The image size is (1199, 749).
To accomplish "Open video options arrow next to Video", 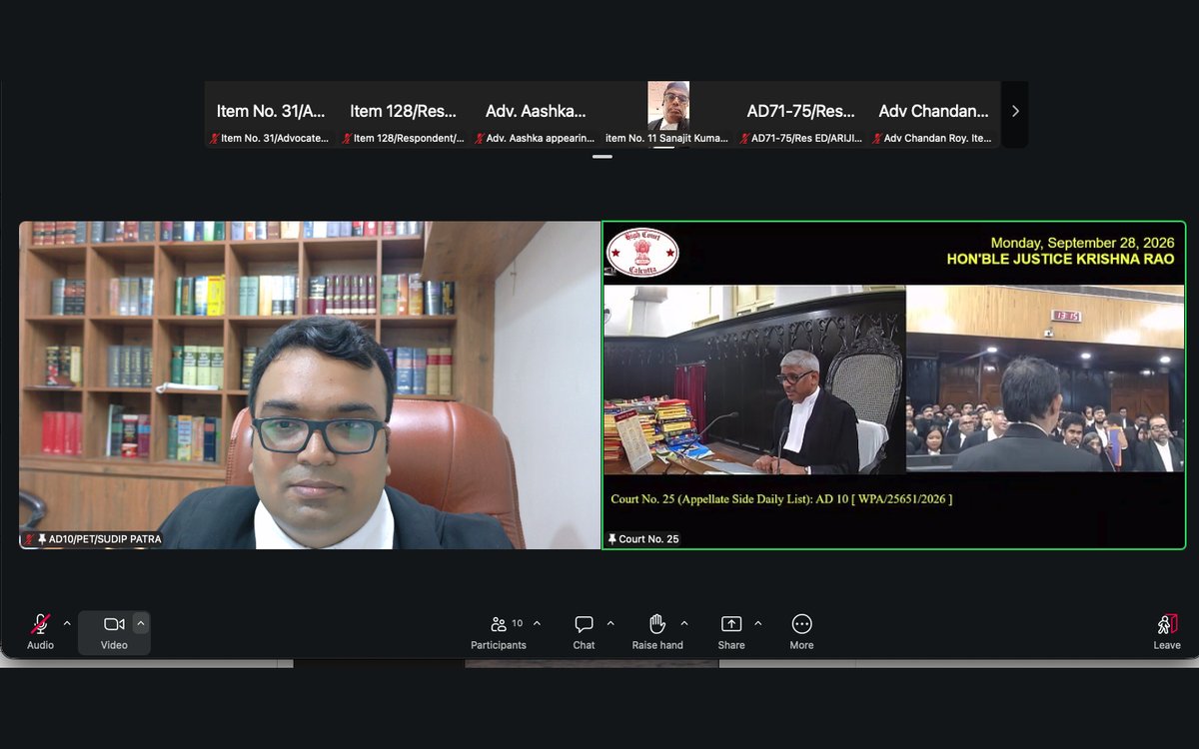I will tap(141, 623).
